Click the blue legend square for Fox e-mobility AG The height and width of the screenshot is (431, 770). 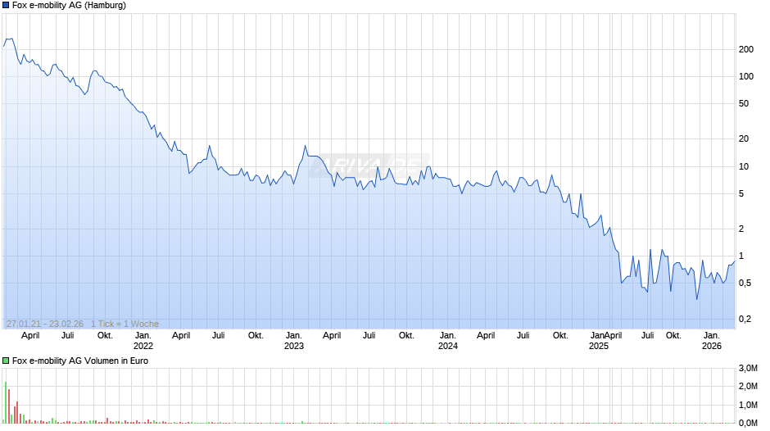point(6,6)
